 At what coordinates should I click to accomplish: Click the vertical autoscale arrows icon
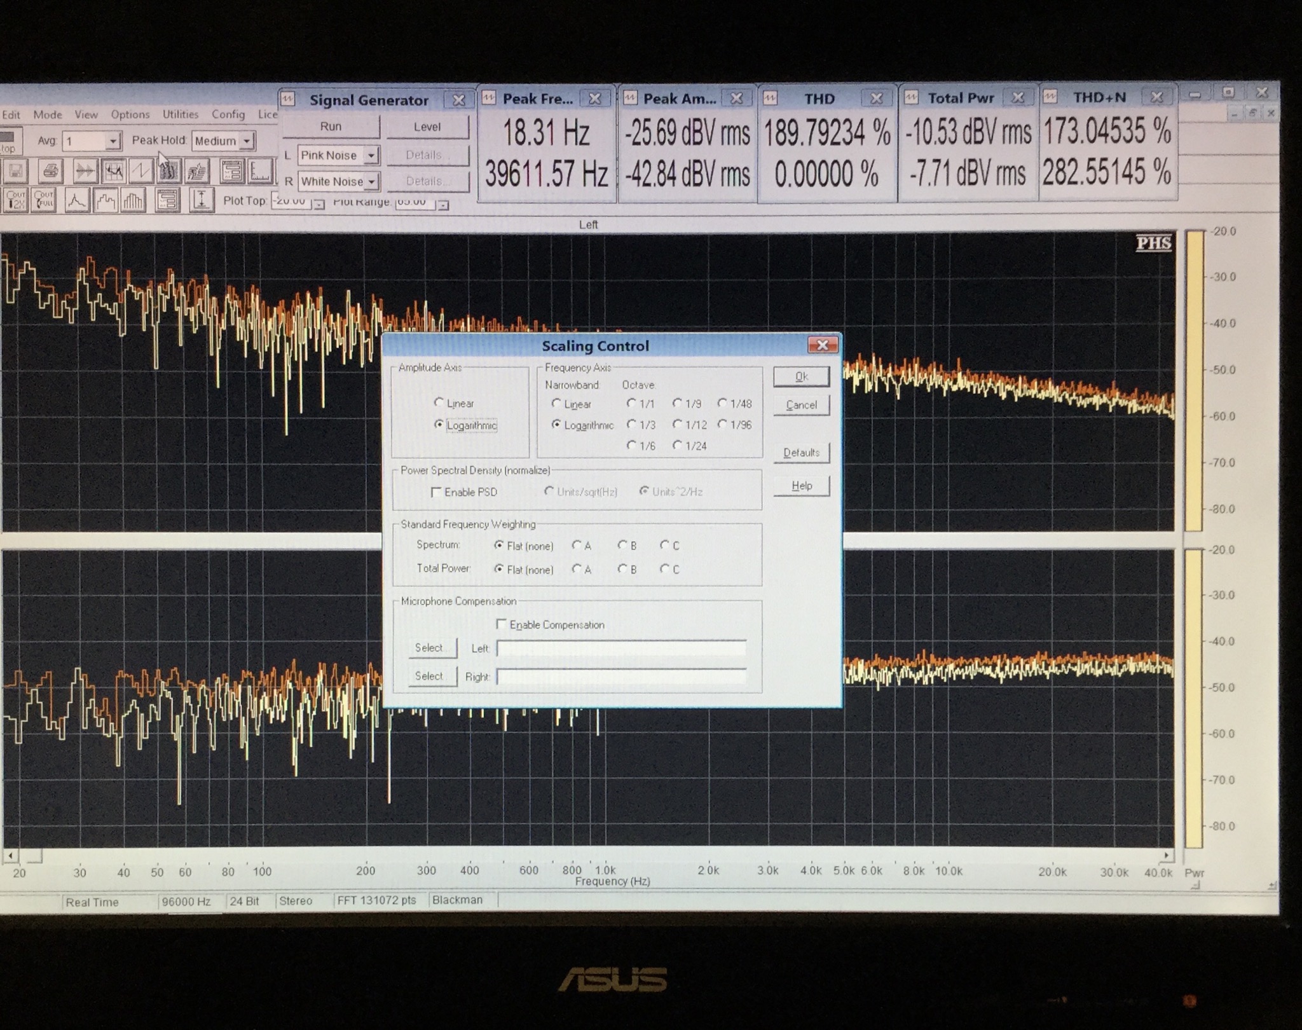[201, 200]
